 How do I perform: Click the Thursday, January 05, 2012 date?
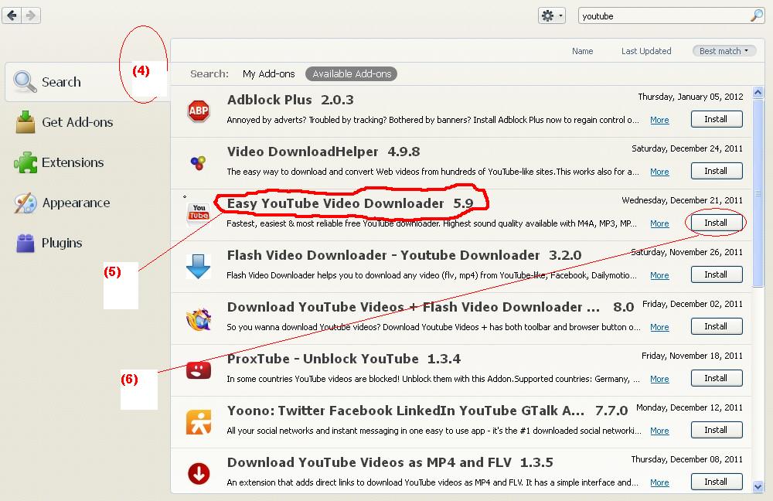(690, 97)
